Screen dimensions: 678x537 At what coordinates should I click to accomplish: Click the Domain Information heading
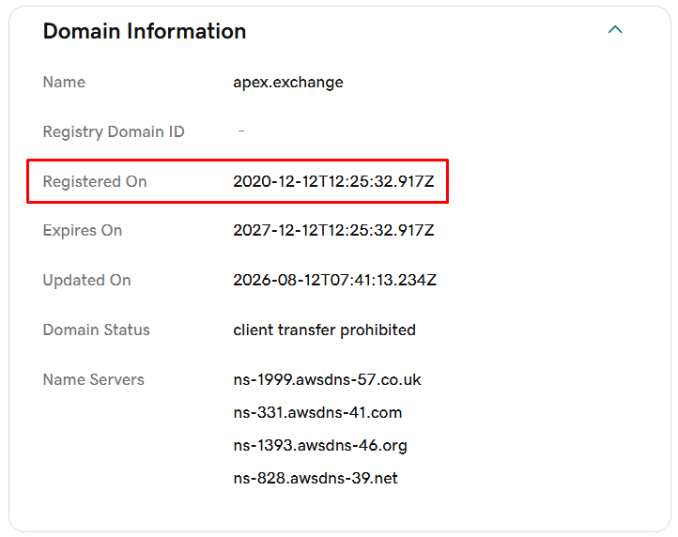pyautogui.click(x=145, y=31)
